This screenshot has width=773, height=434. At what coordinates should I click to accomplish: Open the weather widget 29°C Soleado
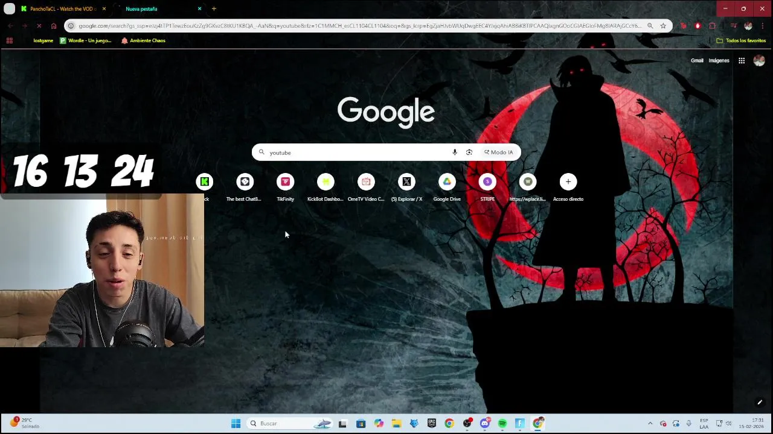pyautogui.click(x=24, y=423)
